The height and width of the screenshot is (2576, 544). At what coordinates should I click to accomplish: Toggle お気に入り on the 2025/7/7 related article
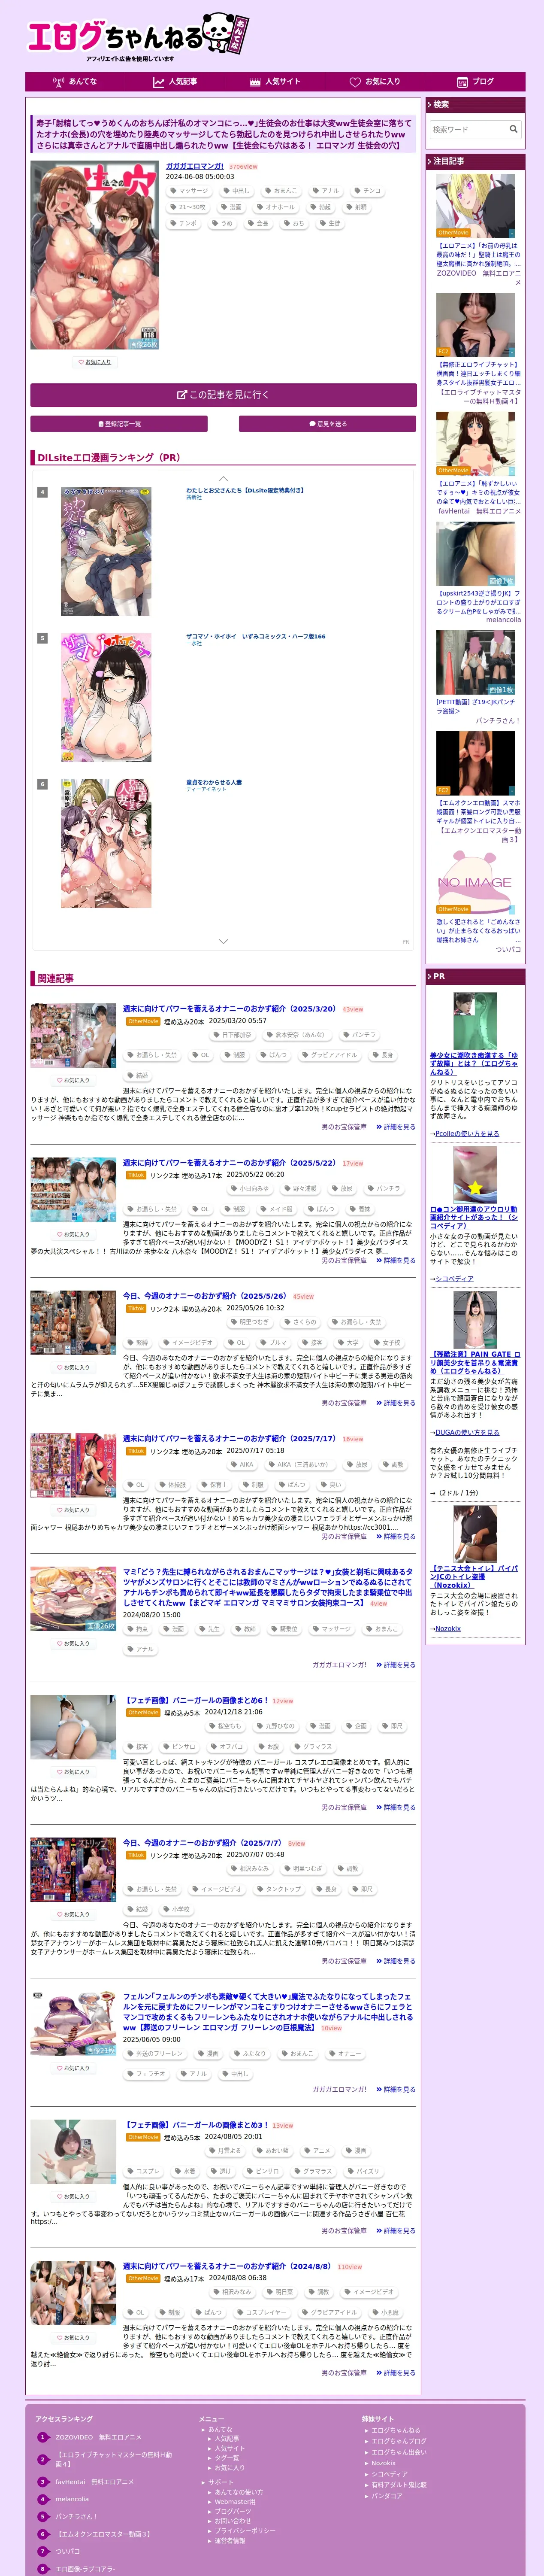click(73, 1914)
